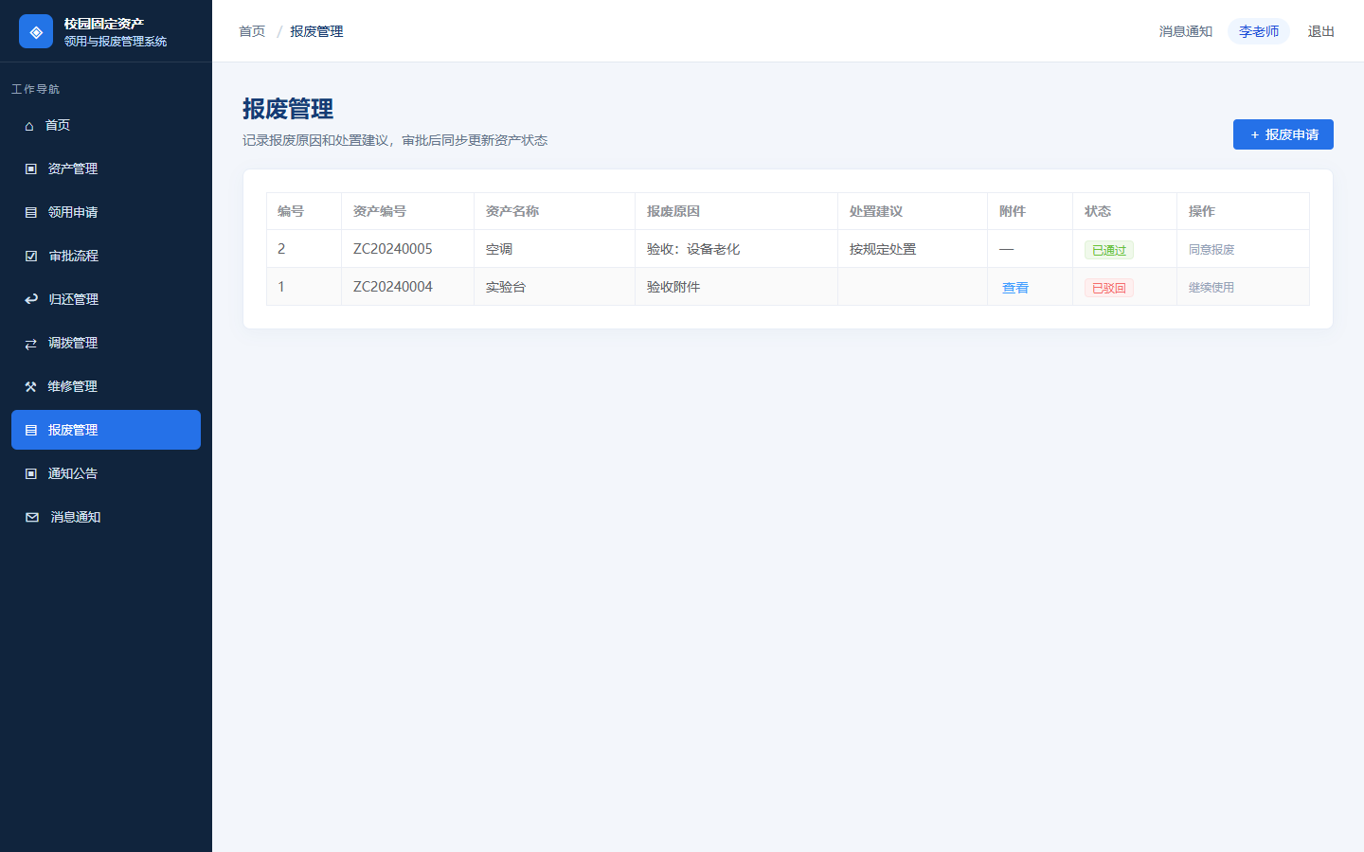Click the 调拨管理 swap arrows icon
Screen dimensions: 1364x852
pyautogui.click(x=30, y=343)
